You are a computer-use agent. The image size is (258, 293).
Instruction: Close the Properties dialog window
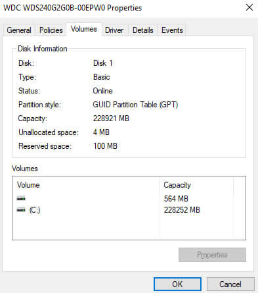coord(249,8)
